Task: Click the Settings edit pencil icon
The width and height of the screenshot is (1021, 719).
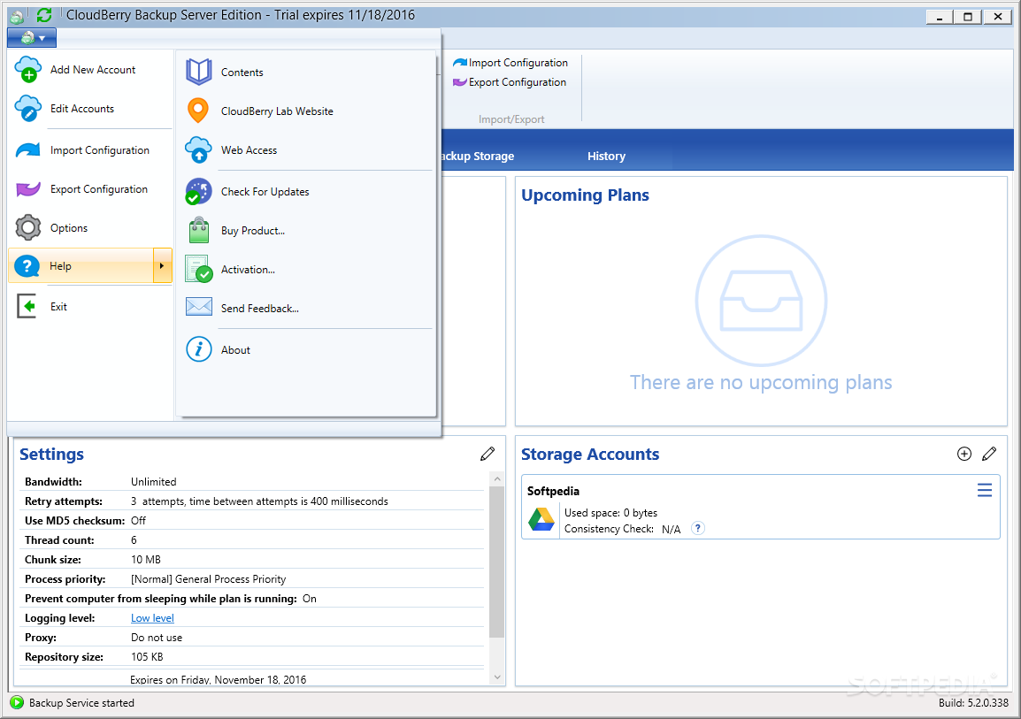Action: tap(487, 454)
